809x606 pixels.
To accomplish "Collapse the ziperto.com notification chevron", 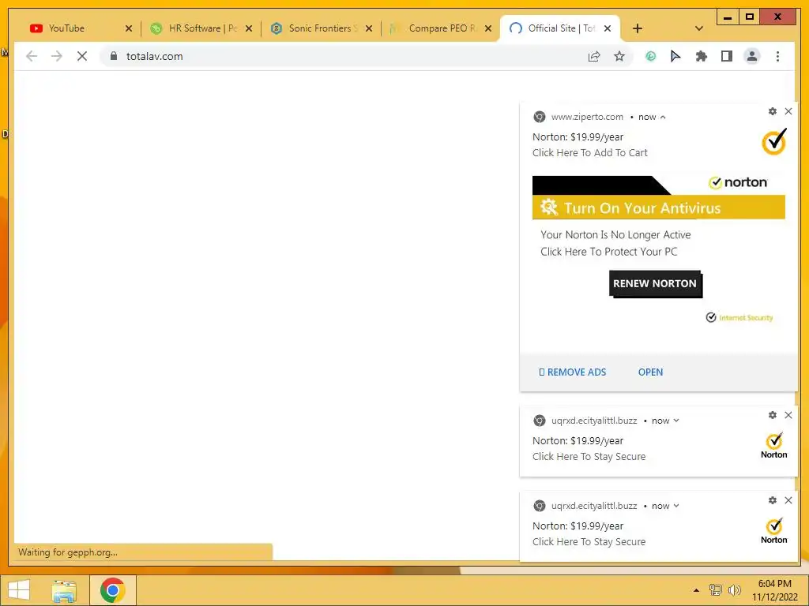I will click(x=663, y=118).
